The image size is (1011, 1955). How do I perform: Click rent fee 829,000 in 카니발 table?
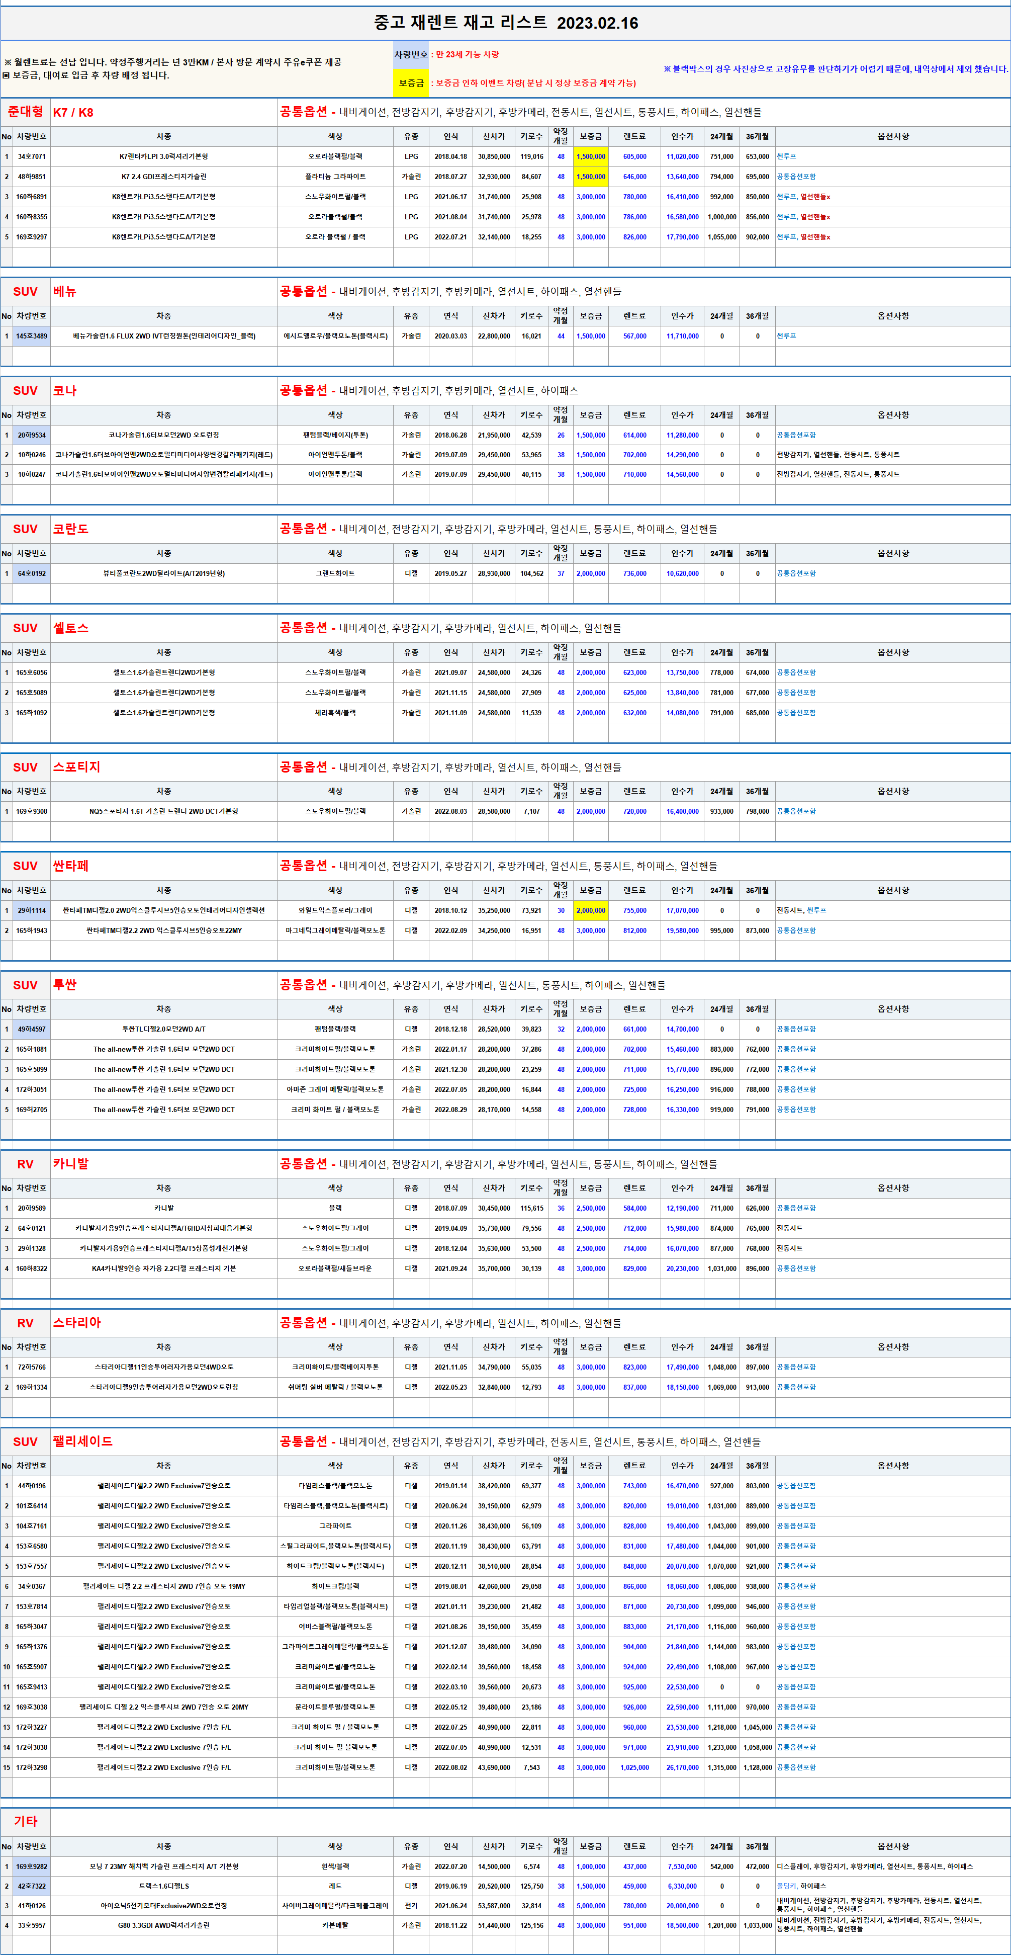pos(635,1268)
